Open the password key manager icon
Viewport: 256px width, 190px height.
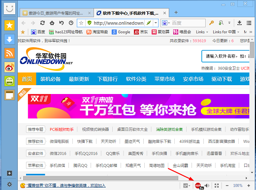(x=212, y=23)
